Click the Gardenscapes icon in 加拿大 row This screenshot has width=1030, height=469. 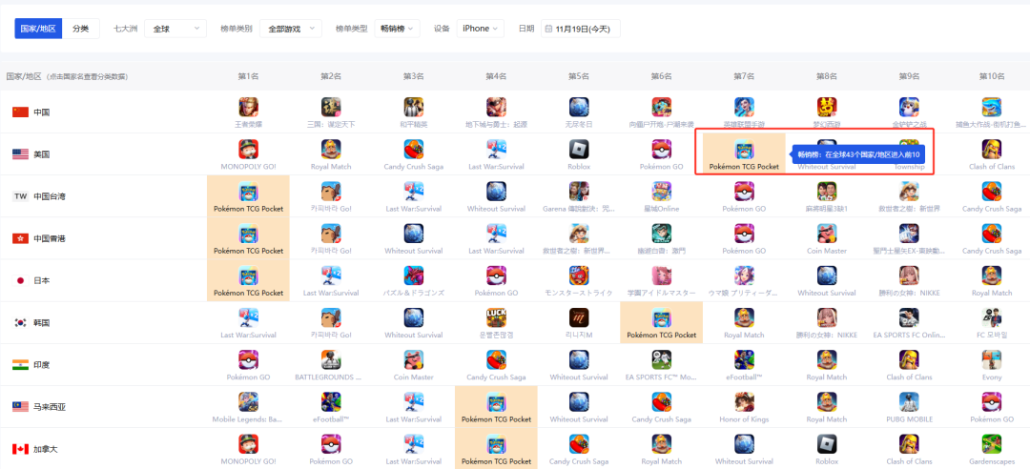coord(992,443)
